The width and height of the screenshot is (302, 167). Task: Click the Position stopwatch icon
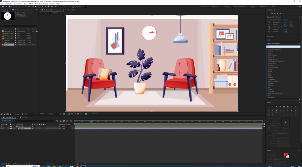point(269,24)
